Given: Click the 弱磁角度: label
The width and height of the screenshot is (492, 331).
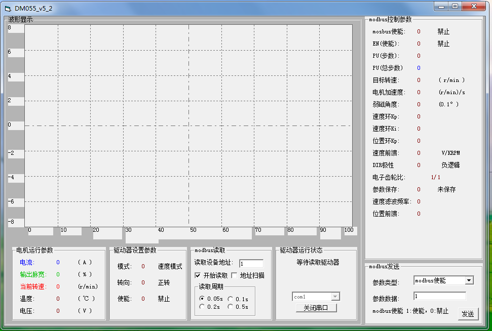Looking at the screenshot, I should pyautogui.click(x=386, y=104).
